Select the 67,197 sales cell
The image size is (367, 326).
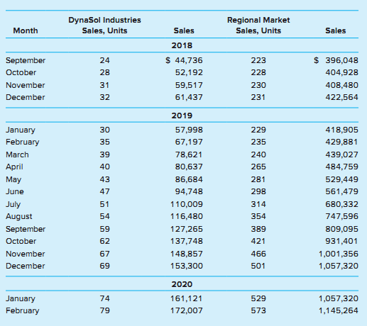pos(189,142)
